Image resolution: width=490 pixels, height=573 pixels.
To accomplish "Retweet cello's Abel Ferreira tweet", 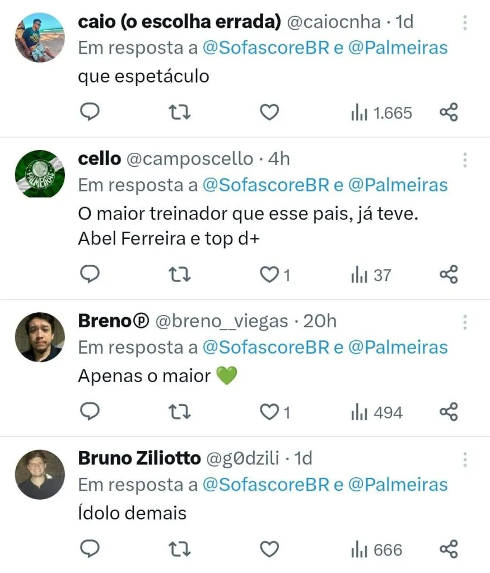I will (180, 275).
